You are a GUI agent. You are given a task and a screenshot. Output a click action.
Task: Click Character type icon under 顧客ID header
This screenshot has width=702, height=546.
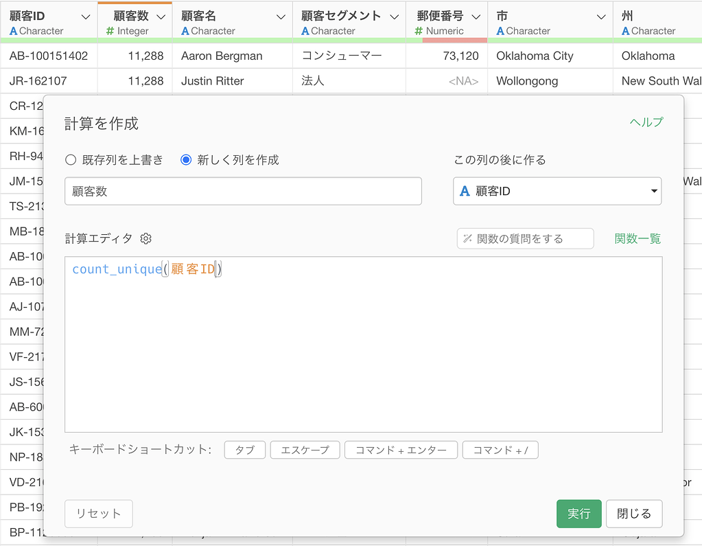14,31
